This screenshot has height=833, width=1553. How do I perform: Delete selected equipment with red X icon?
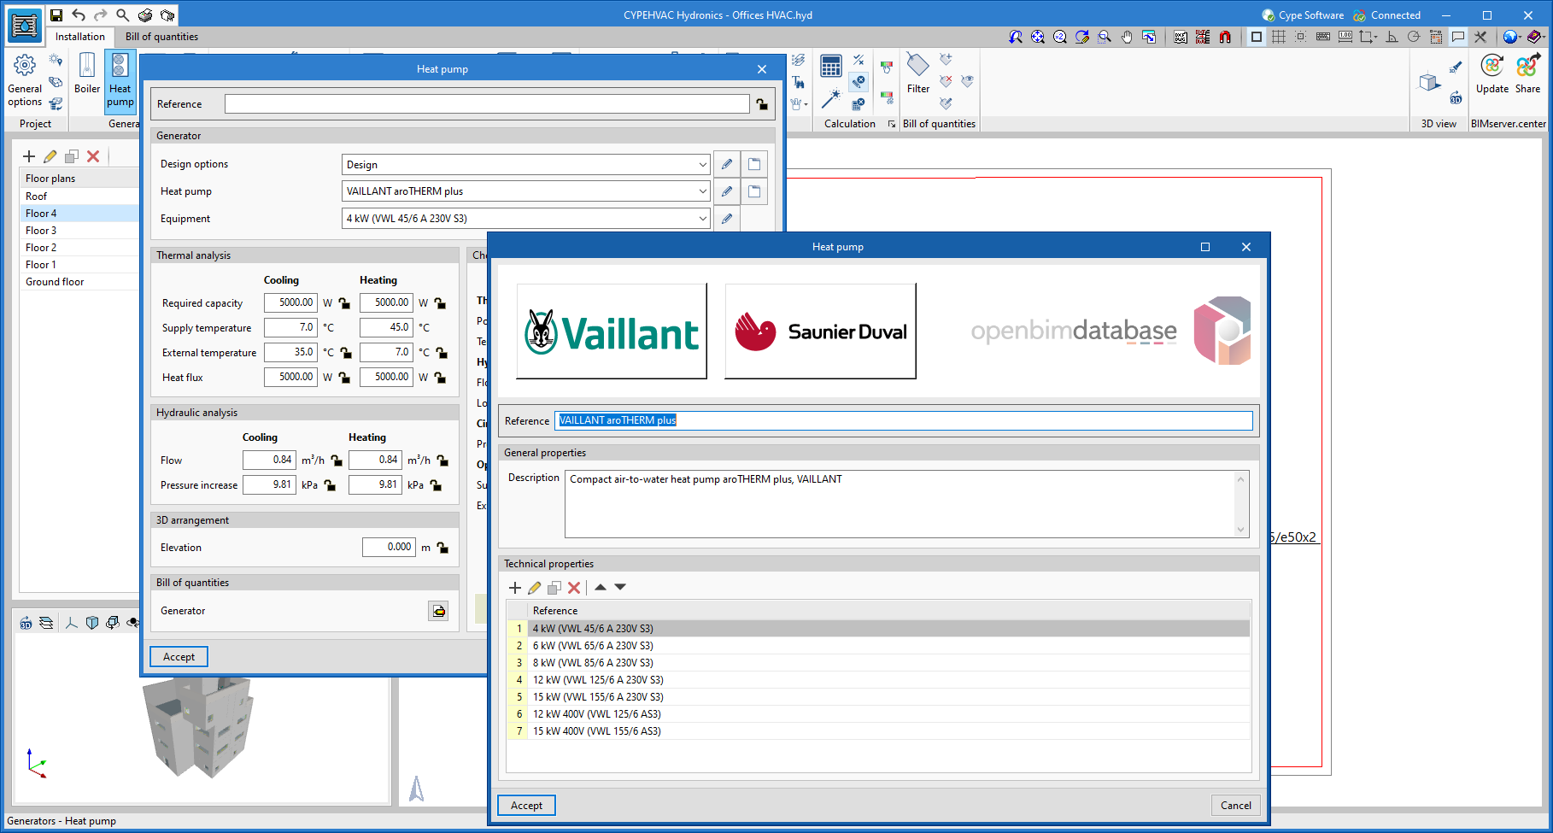(x=574, y=588)
